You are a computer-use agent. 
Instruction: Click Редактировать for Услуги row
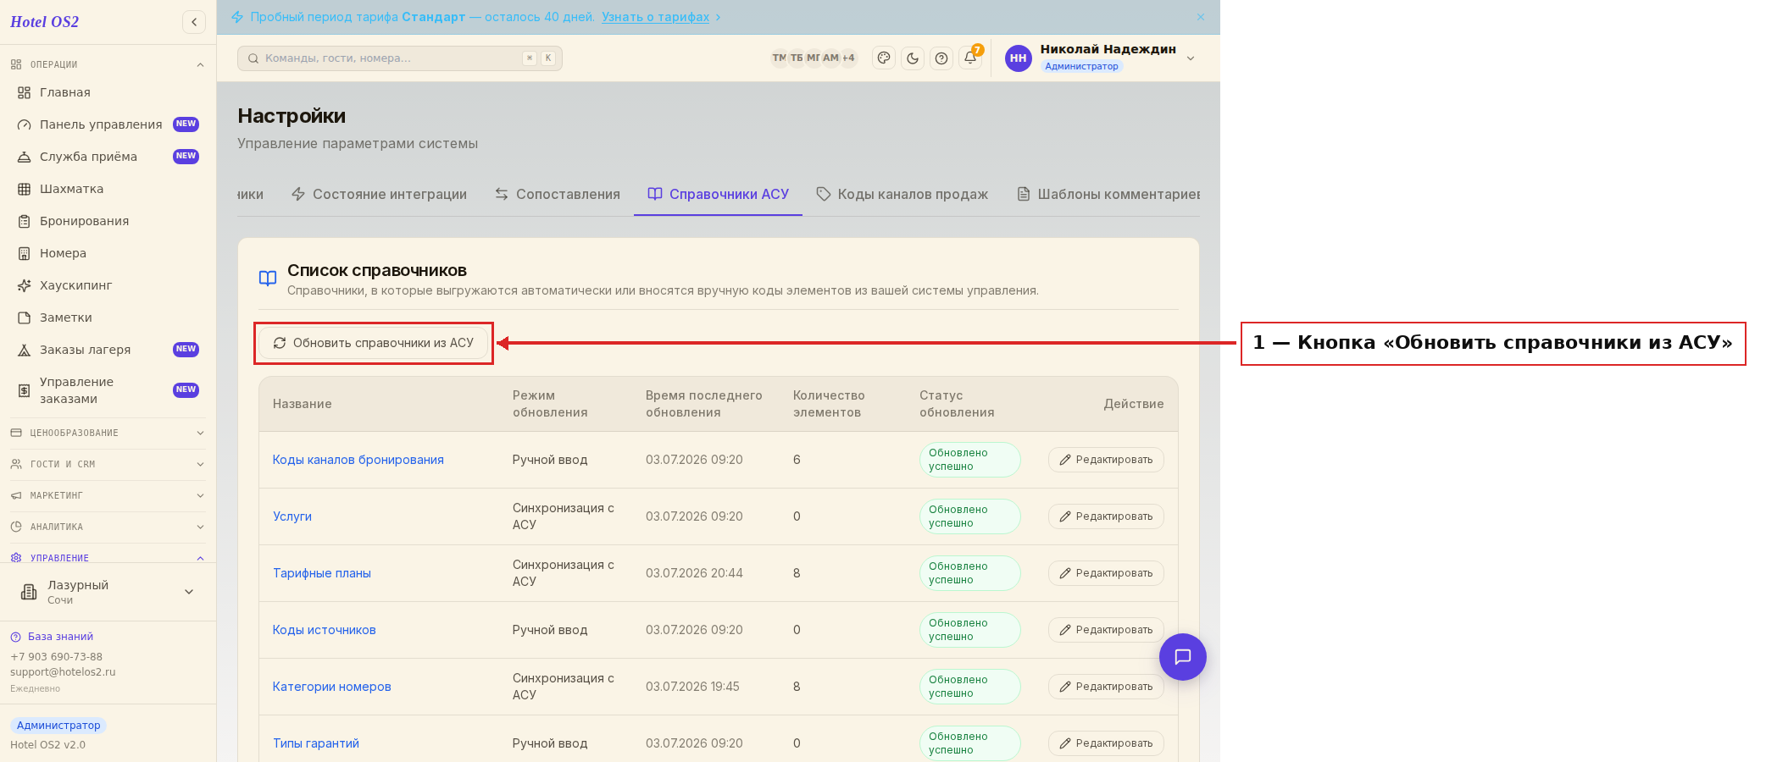tap(1106, 516)
